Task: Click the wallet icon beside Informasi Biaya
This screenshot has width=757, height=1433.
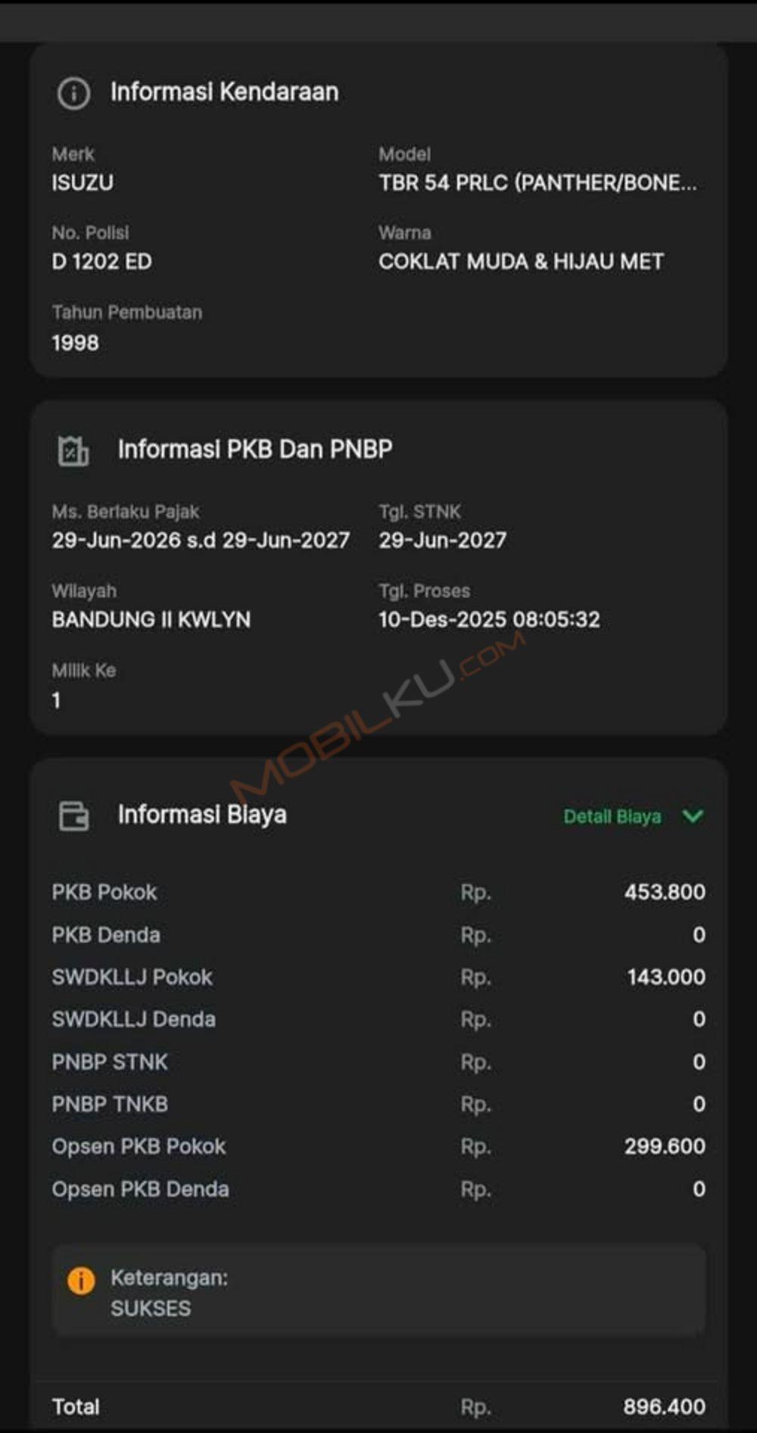Action: (x=73, y=816)
